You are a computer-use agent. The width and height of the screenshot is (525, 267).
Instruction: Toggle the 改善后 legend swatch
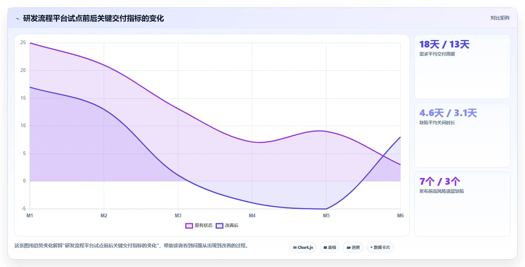pyautogui.click(x=219, y=225)
